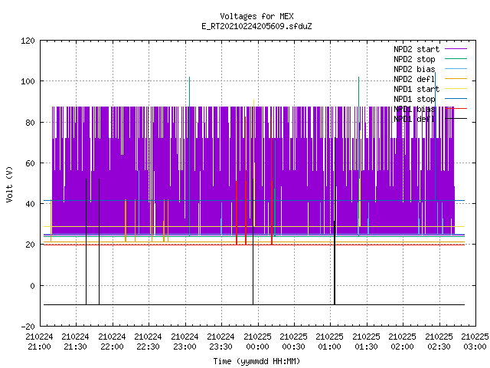
Task: Click the 'NPD2 bias' legend label
Action: [x=414, y=69]
